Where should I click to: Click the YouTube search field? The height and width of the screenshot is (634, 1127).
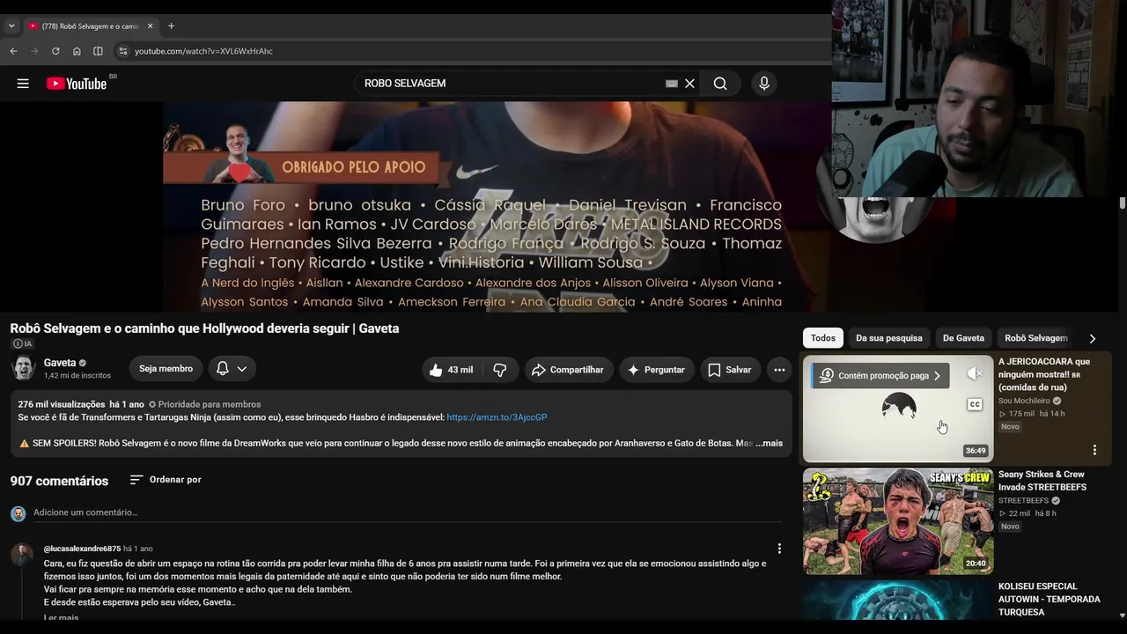pyautogui.click(x=511, y=84)
